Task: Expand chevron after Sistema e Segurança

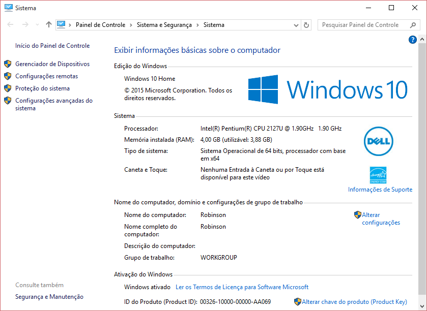Action: point(197,25)
